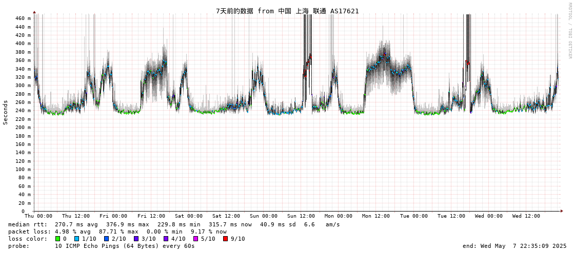The width and height of the screenshot is (575, 253).
Task: Click the 'Wed 00:00' x-axis label
Action: (x=489, y=216)
